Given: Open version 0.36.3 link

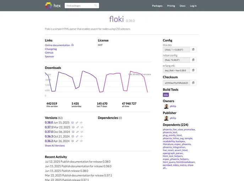Looking at the screenshot, I should pos(49,136).
